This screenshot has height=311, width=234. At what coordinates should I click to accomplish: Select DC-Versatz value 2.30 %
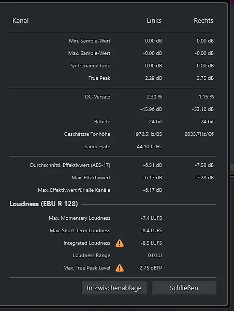(154, 97)
